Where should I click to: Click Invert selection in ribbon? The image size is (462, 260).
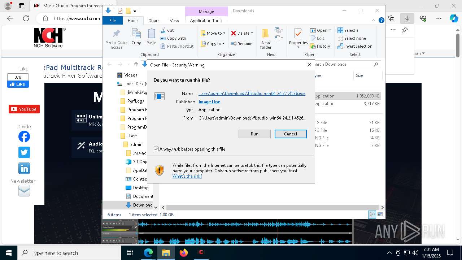(355, 46)
